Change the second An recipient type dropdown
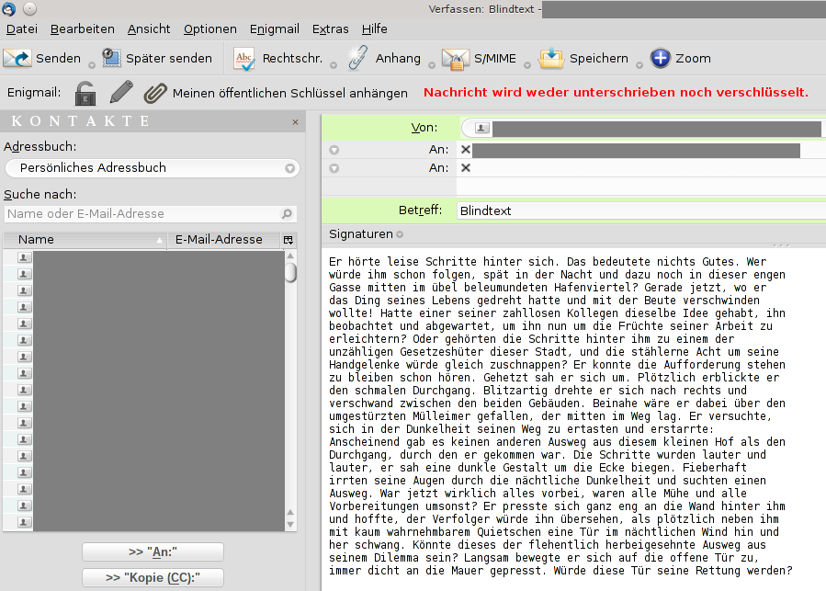This screenshot has height=591, width=826. [334, 169]
